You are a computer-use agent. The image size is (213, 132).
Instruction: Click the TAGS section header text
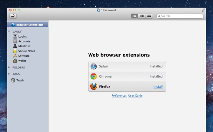coord(16,74)
